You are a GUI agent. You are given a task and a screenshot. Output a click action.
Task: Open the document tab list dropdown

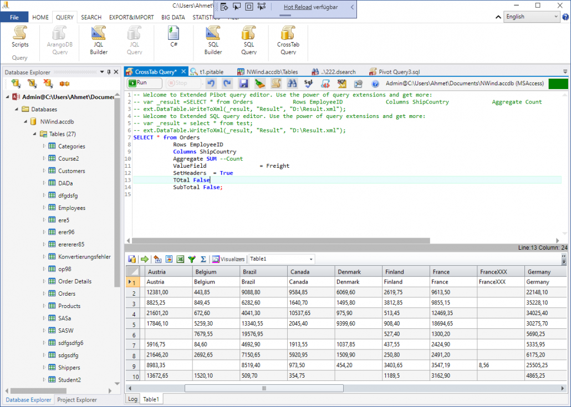point(565,72)
